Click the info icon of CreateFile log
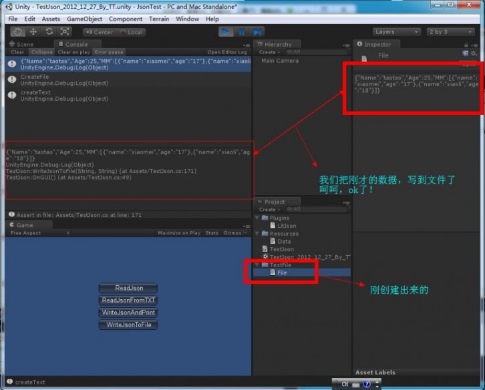 [12, 79]
